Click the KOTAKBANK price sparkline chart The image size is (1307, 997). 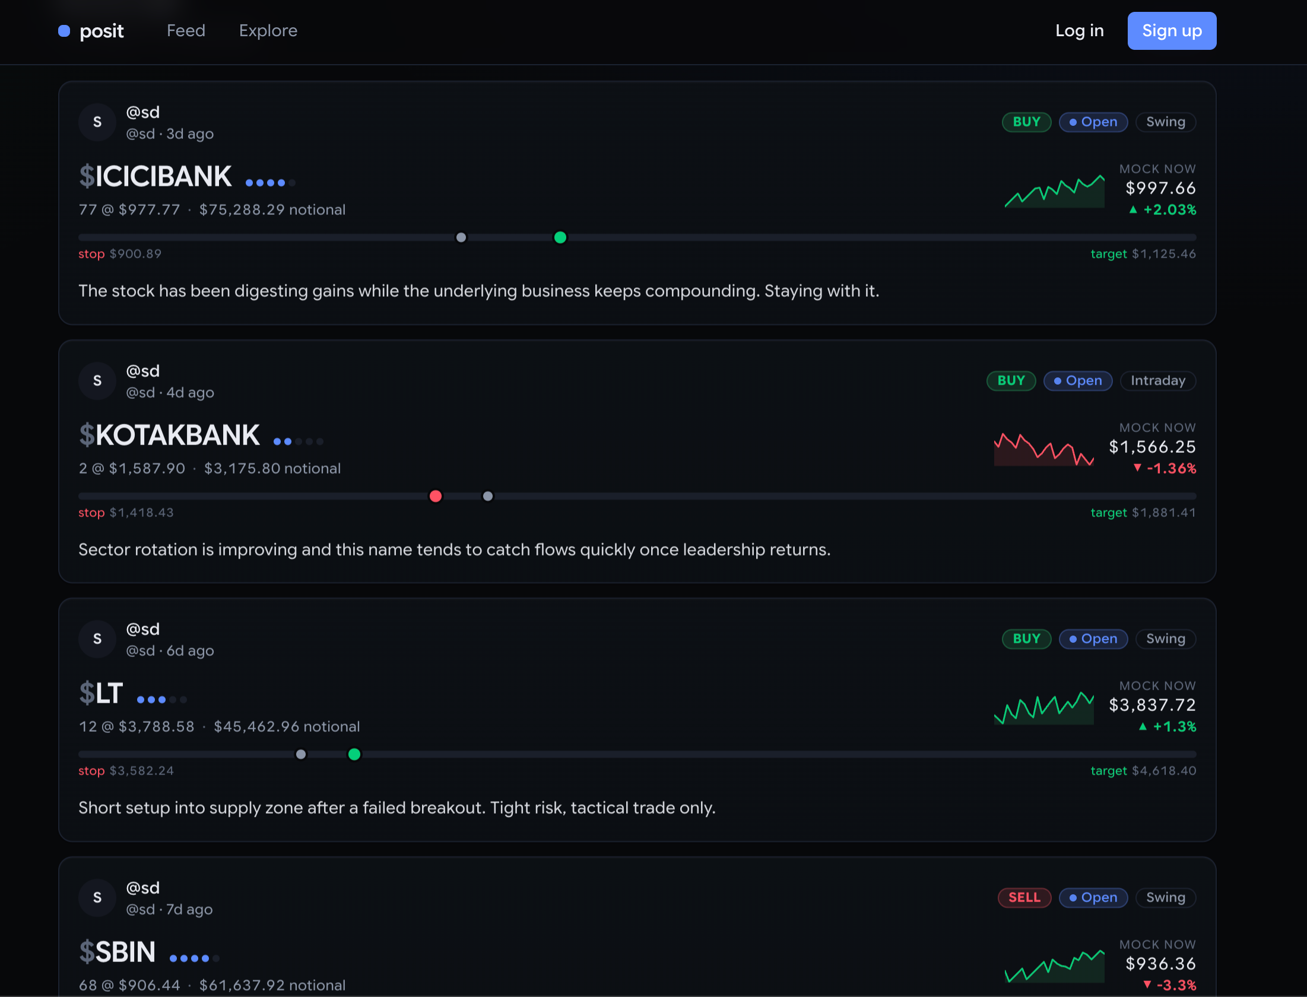pos(1044,449)
